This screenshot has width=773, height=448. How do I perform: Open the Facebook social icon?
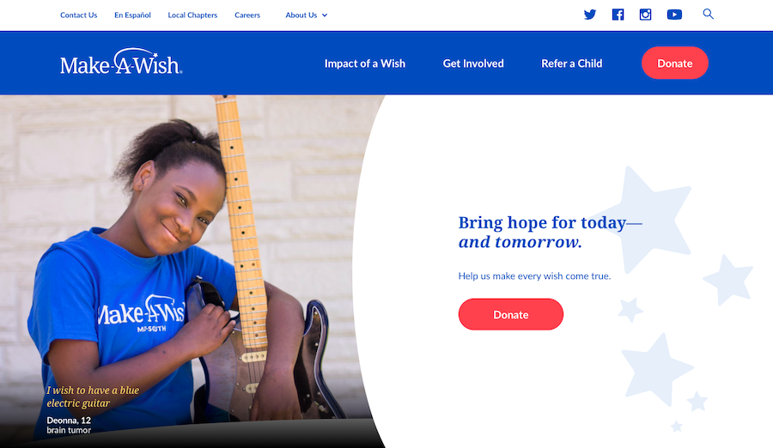(618, 15)
